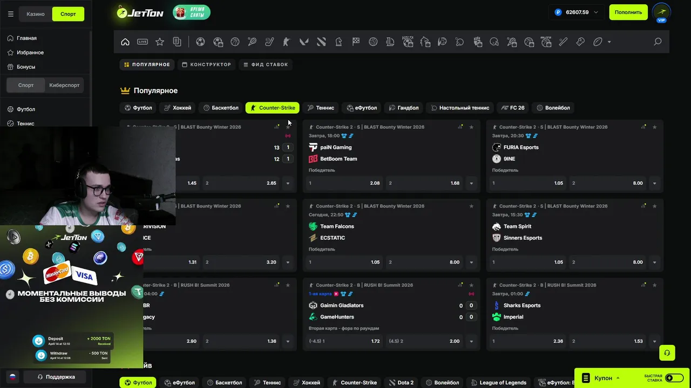Select the Valorant icon in sports bar
The image size is (691, 388).
[x=304, y=41]
